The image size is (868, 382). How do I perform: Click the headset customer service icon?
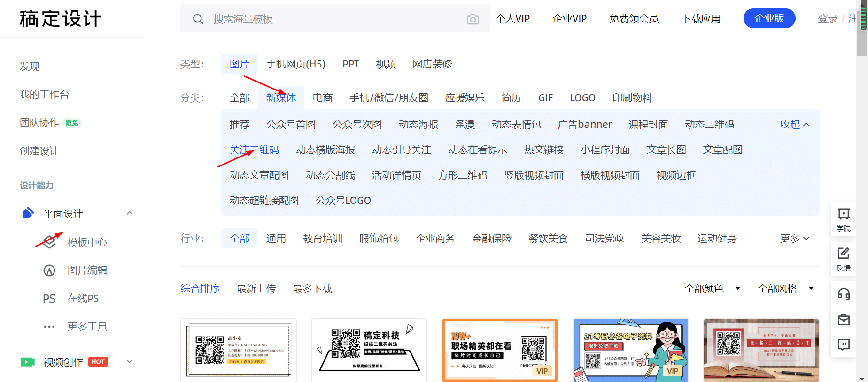844,294
